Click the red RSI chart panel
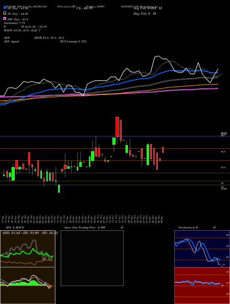Image resolution: width=230 pixels, height=304 pixels. [202, 286]
